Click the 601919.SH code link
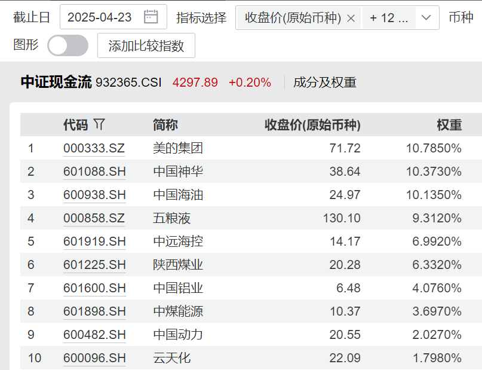 click(x=93, y=241)
